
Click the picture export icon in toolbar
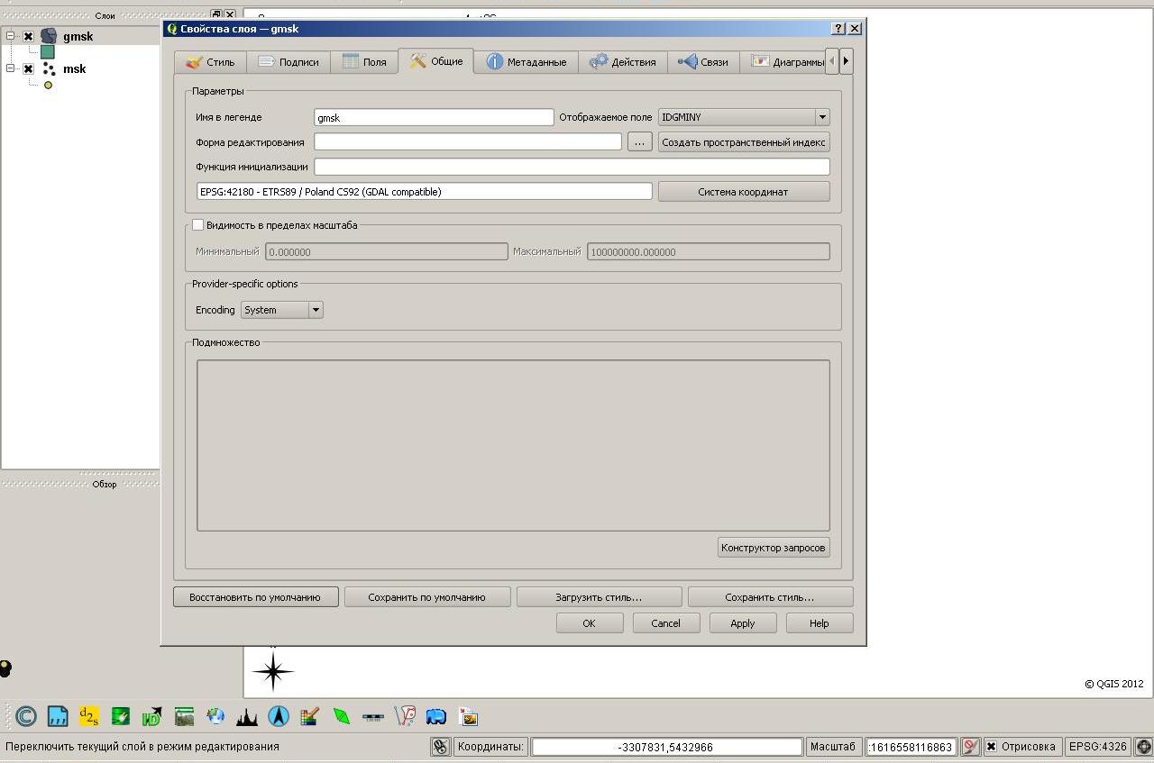point(468,716)
